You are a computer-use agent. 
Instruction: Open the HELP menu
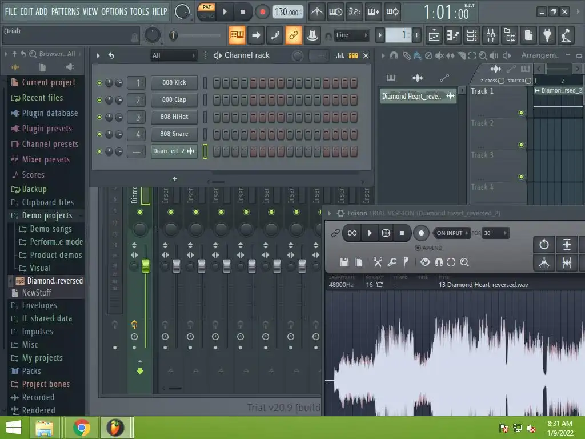coord(160,11)
